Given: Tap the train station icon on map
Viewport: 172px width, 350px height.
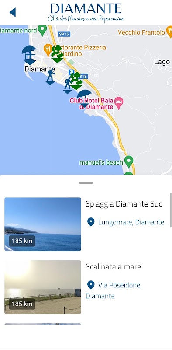Looking at the screenshot, I should [71, 72].
